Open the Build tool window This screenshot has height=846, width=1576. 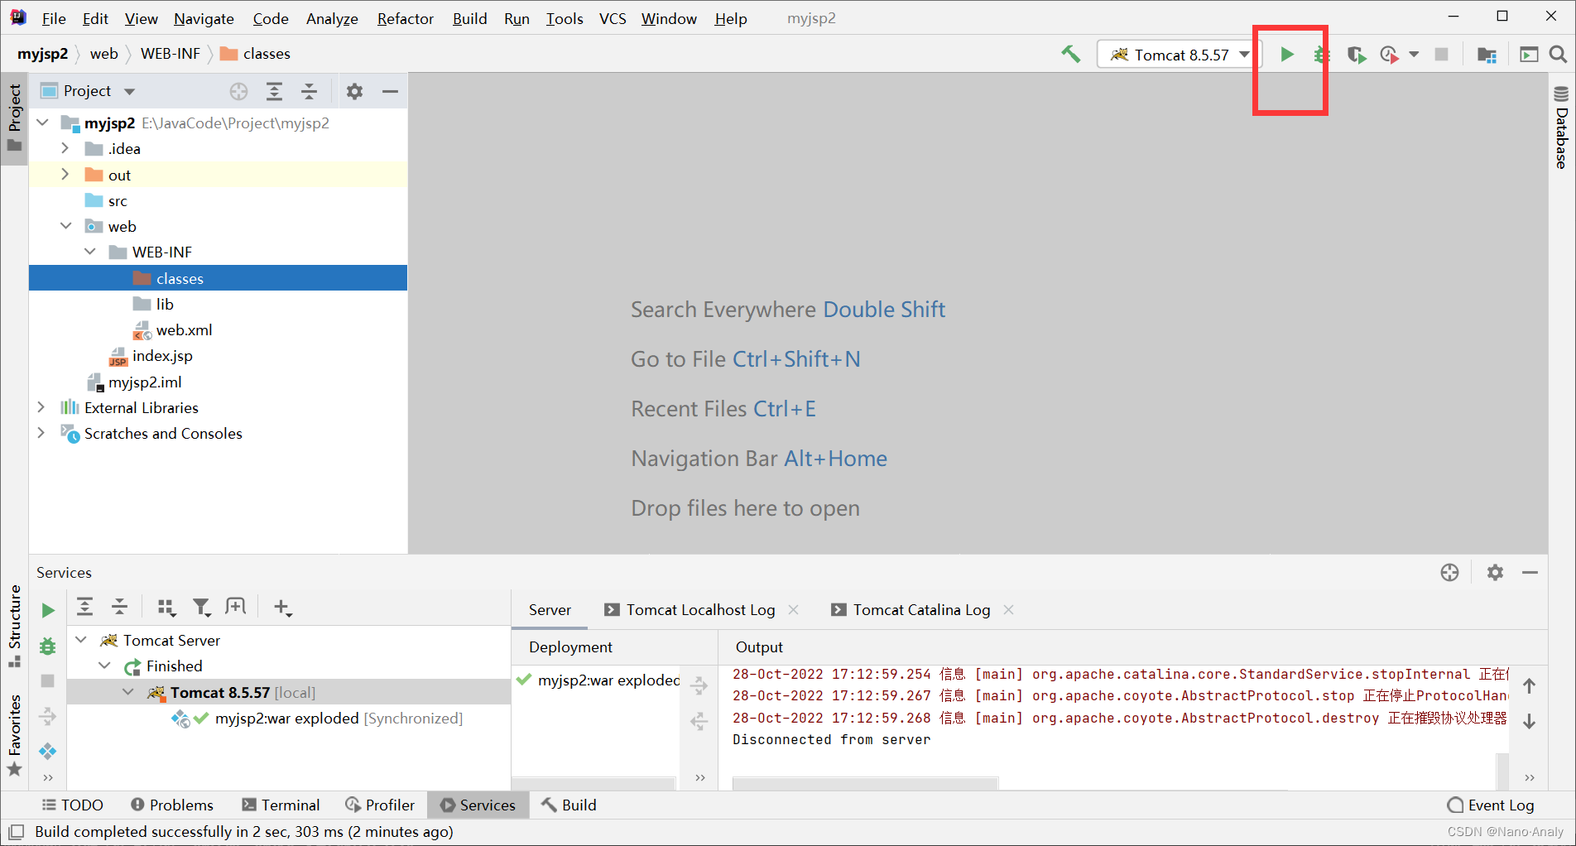pyautogui.click(x=569, y=805)
